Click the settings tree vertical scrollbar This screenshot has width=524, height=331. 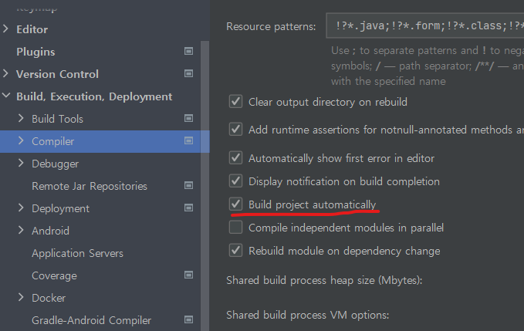click(205, 186)
